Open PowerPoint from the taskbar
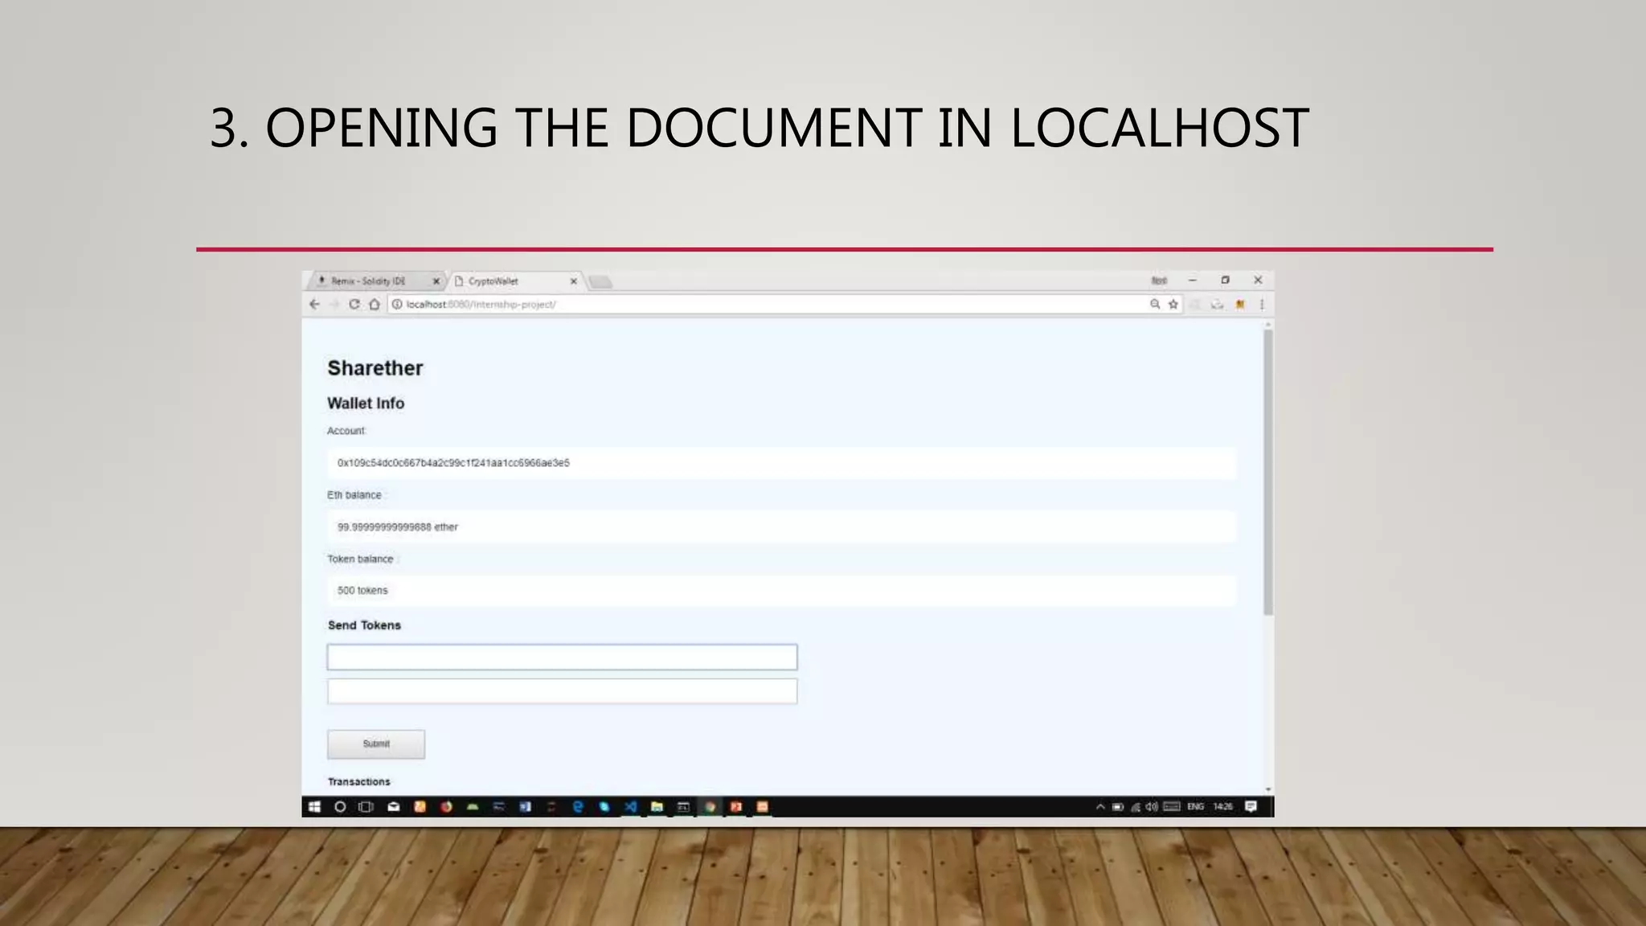This screenshot has height=926, width=1646. click(736, 807)
